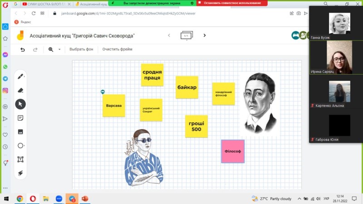Redo the last Jamboard action
Viewport: 363px width, 204px height.
(35, 50)
